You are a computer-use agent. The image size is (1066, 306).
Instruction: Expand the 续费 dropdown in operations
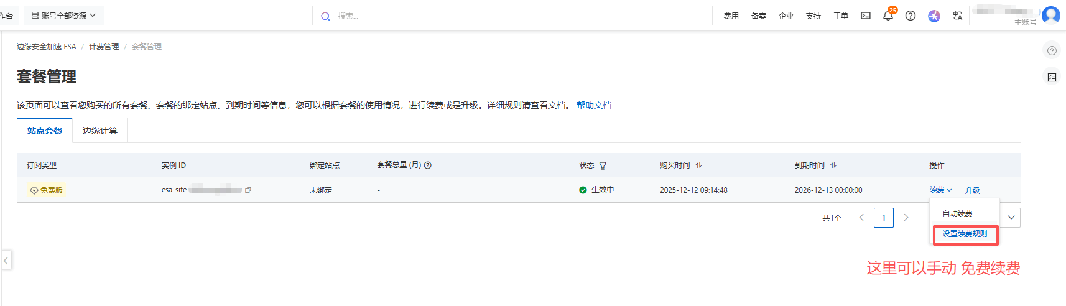(x=940, y=190)
